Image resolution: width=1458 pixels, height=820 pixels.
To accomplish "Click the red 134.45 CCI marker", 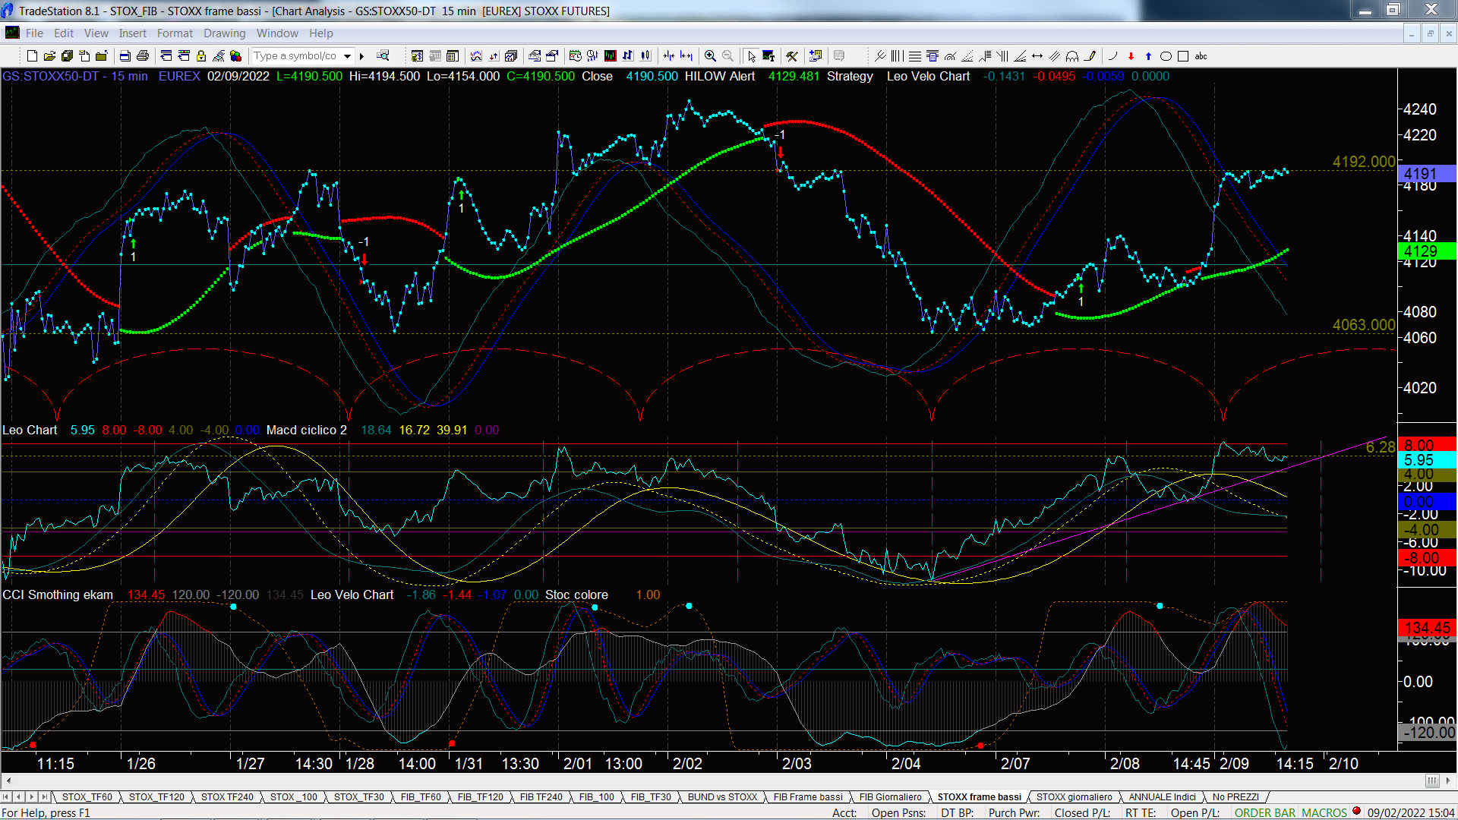I will pos(1427,628).
